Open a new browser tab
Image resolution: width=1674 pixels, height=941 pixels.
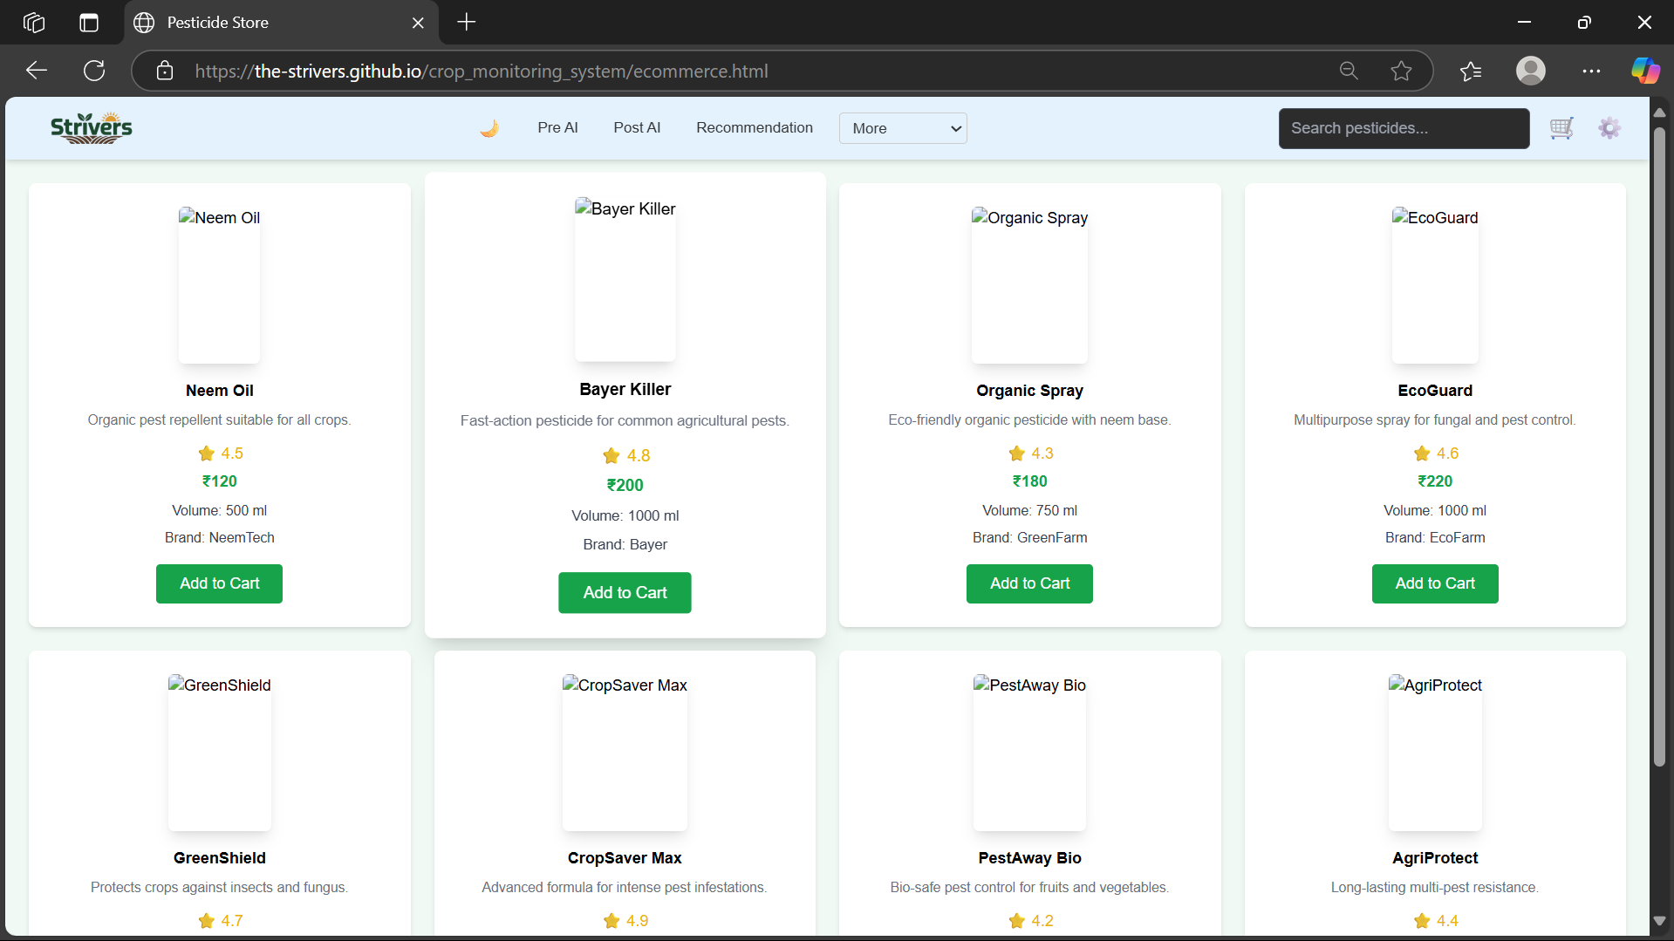[466, 23]
